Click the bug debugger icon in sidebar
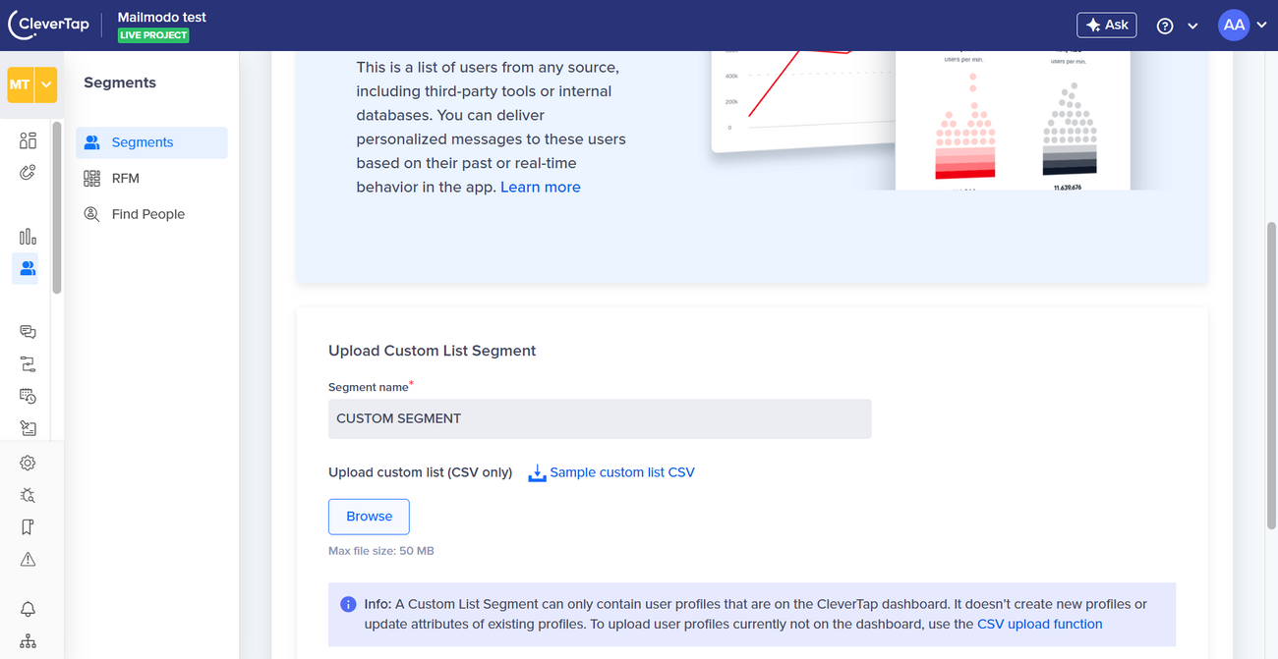 pyautogui.click(x=28, y=495)
